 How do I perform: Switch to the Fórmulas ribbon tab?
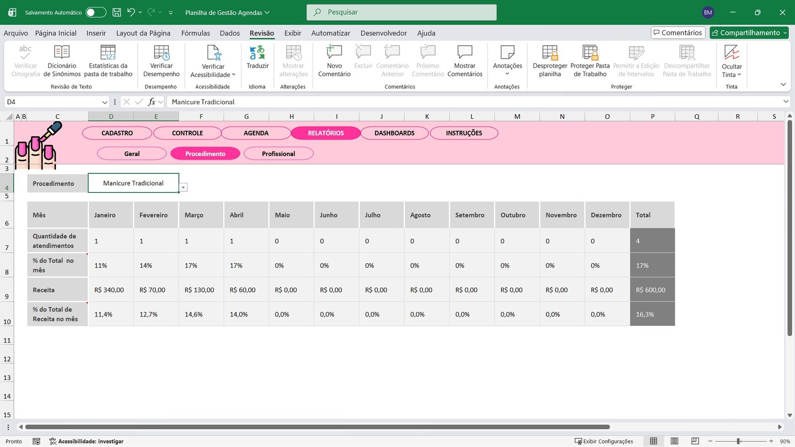[195, 33]
